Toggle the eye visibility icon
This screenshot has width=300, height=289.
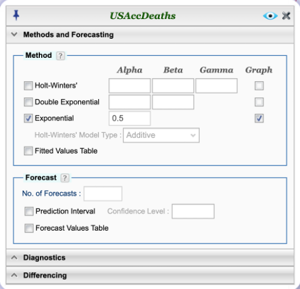[270, 16]
